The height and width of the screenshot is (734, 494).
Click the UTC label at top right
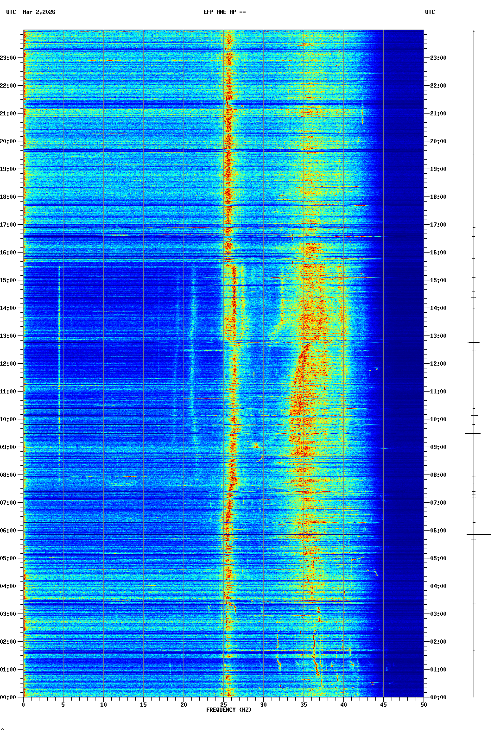[430, 12]
